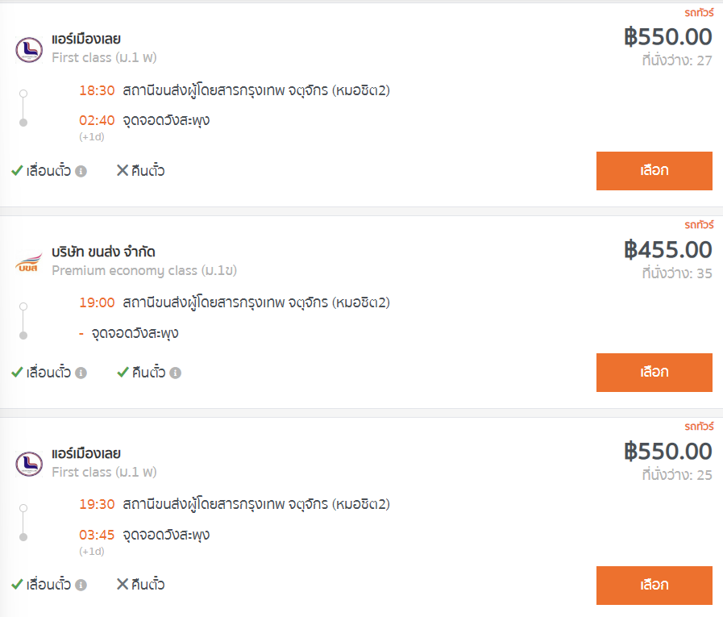723x617 pixels.
Task: Click the X คืนตั๋ว icon on the 19:30 trip
Action: (123, 584)
